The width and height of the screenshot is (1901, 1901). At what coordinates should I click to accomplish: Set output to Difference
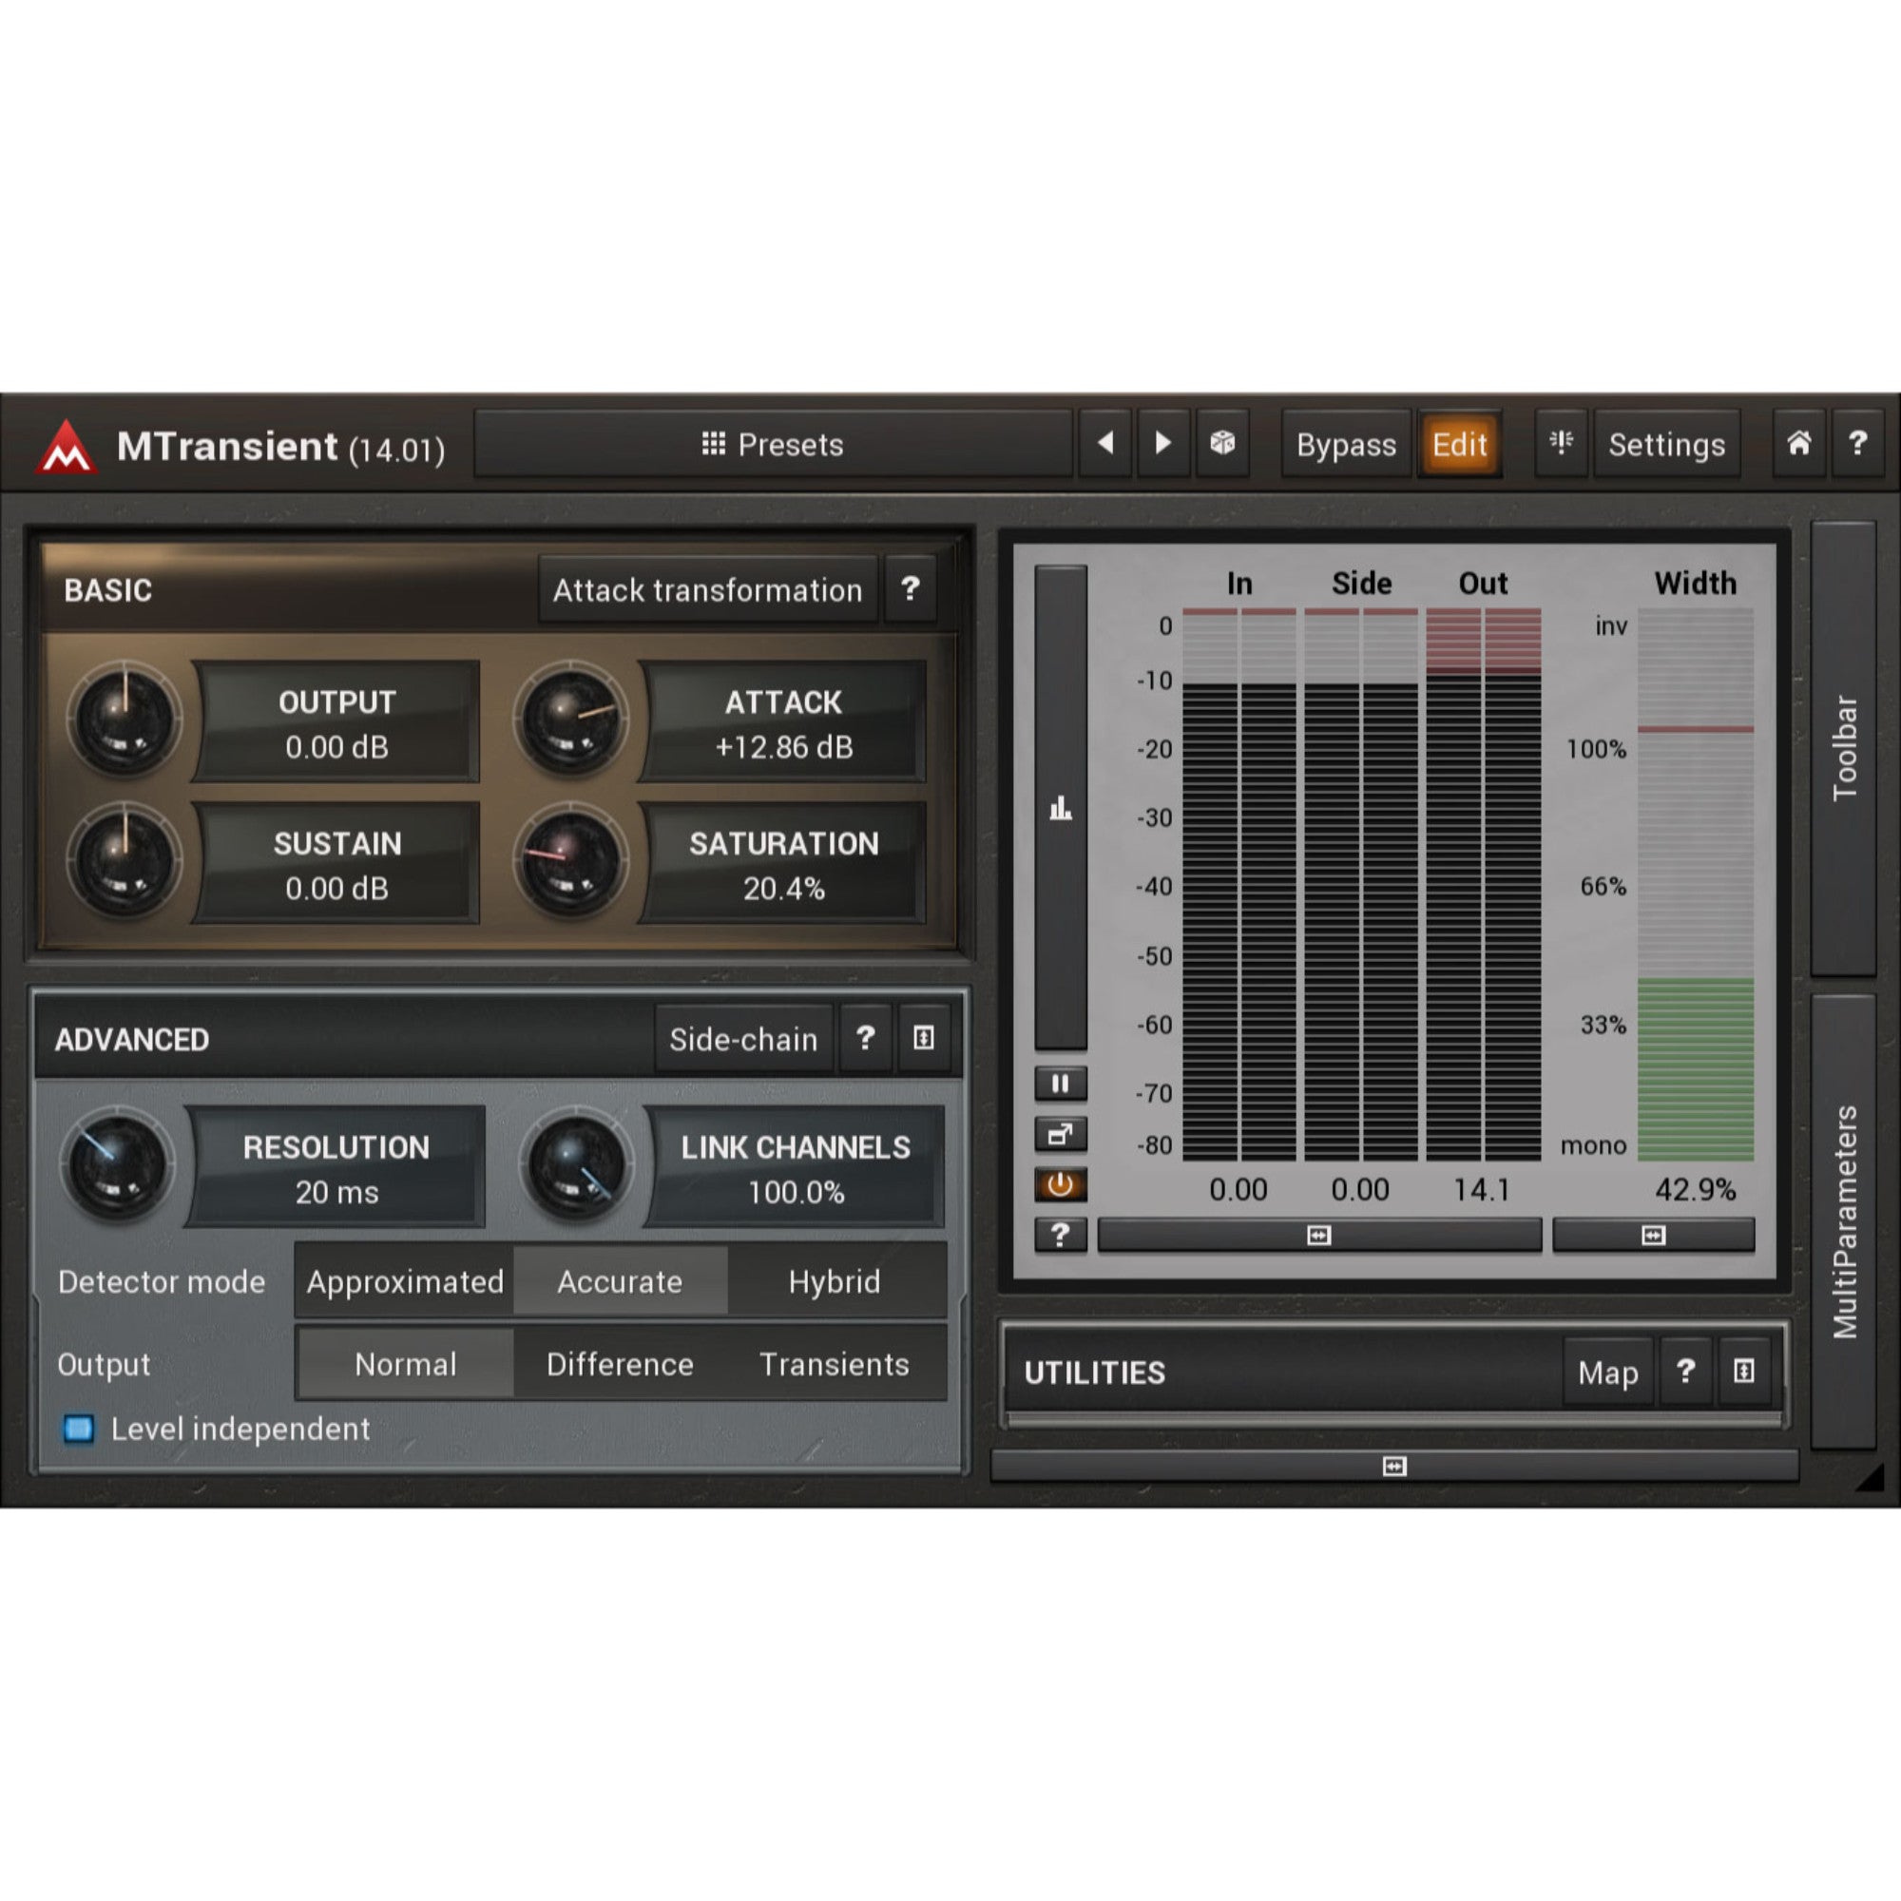(x=620, y=1364)
